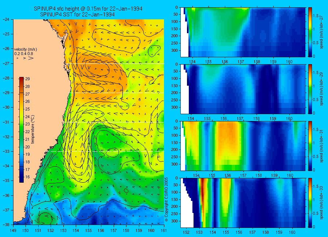Image resolution: width=328 pixels, height=237 pixels.
Task: Click the temperature color bar on the map
Action: (22, 130)
